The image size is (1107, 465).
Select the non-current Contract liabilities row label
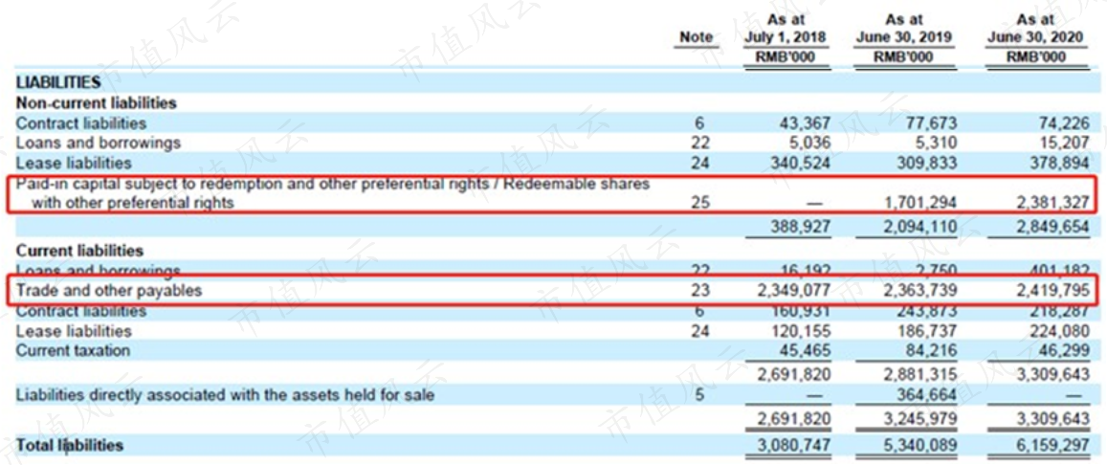(81, 123)
